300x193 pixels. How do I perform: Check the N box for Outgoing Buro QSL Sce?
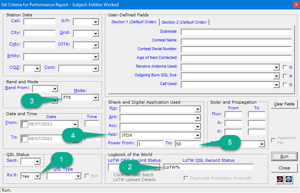click(x=285, y=76)
